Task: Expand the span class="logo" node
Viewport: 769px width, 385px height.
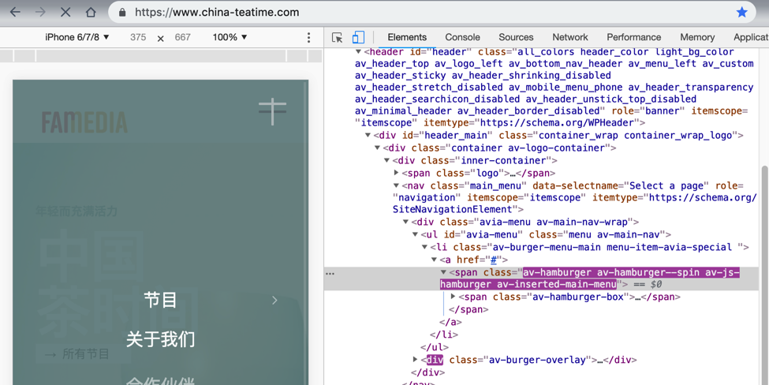Action: click(396, 173)
